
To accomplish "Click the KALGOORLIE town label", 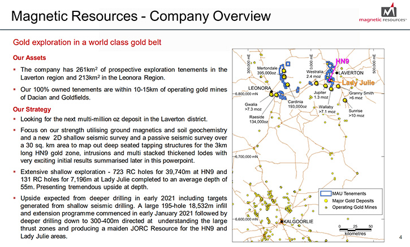I will point(299,222).
